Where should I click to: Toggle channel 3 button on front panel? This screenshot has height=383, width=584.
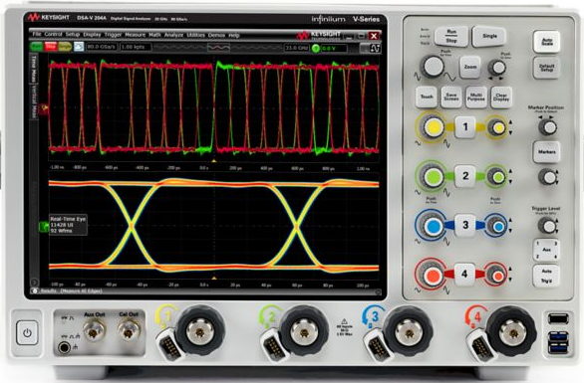pyautogui.click(x=465, y=225)
